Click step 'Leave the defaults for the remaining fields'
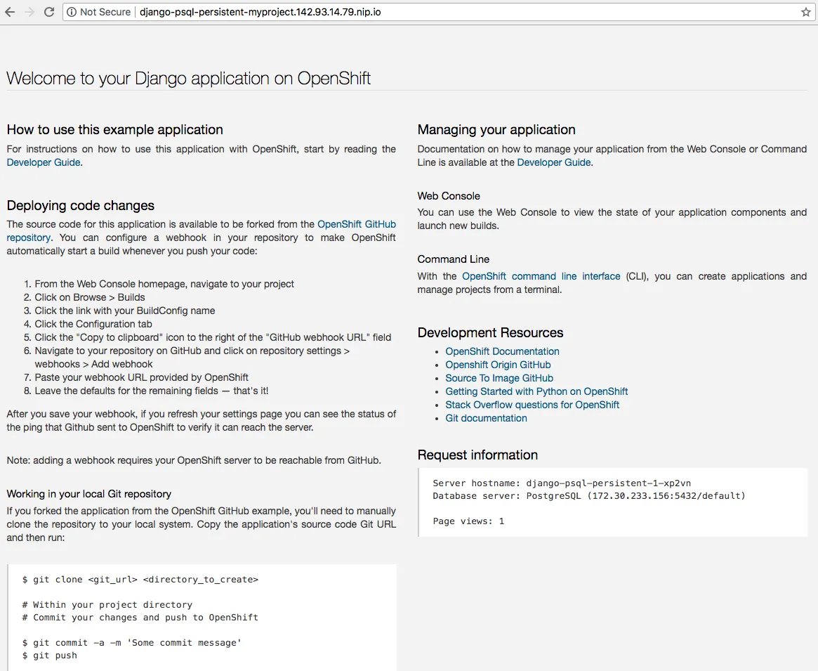This screenshot has width=818, height=671. point(151,391)
